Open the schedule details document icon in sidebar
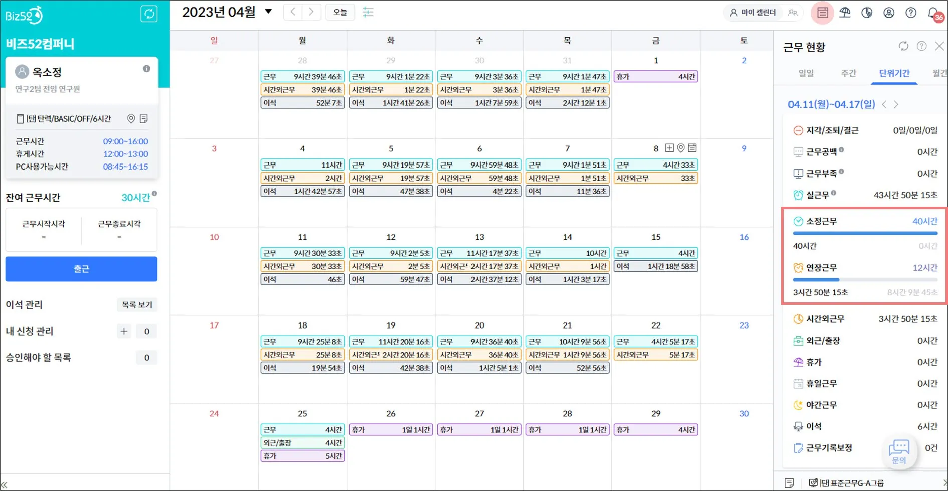The image size is (948, 491). point(144,119)
